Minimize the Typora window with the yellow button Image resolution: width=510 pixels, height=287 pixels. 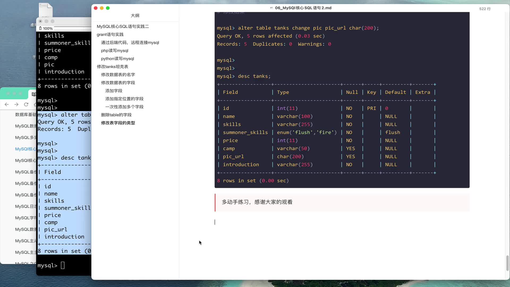coord(102,8)
